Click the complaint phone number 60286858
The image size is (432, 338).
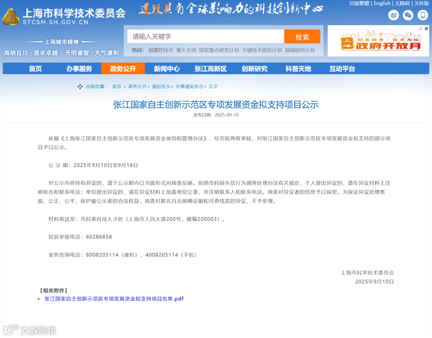pyautogui.click(x=99, y=237)
